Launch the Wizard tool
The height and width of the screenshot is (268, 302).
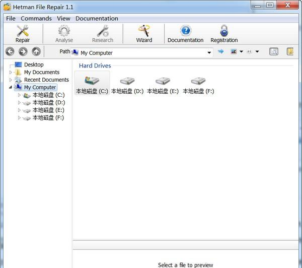(144, 34)
